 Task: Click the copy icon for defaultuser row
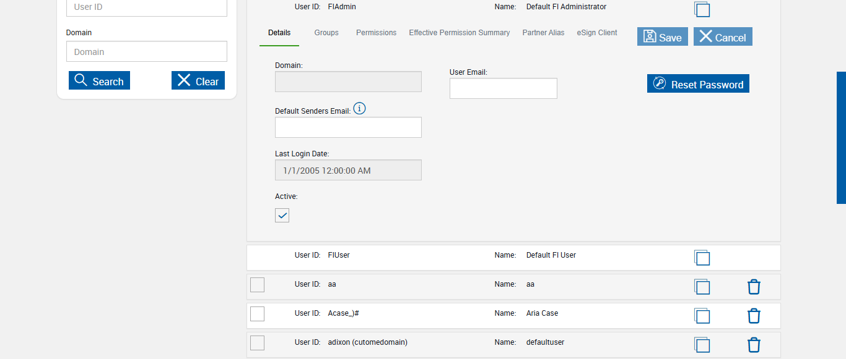pyautogui.click(x=702, y=345)
